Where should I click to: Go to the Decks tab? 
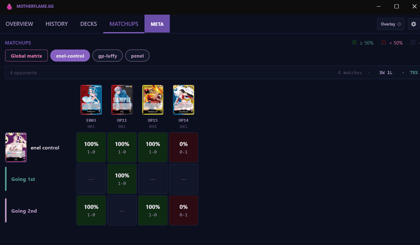pos(89,24)
